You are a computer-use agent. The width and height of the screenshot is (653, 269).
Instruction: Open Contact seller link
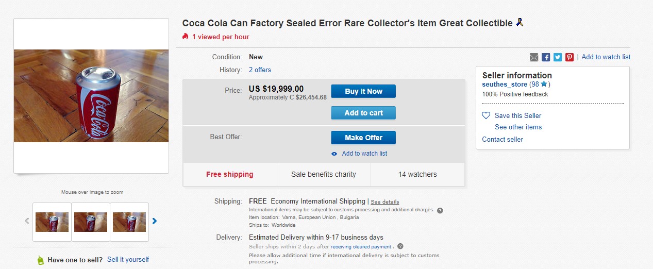[503, 139]
